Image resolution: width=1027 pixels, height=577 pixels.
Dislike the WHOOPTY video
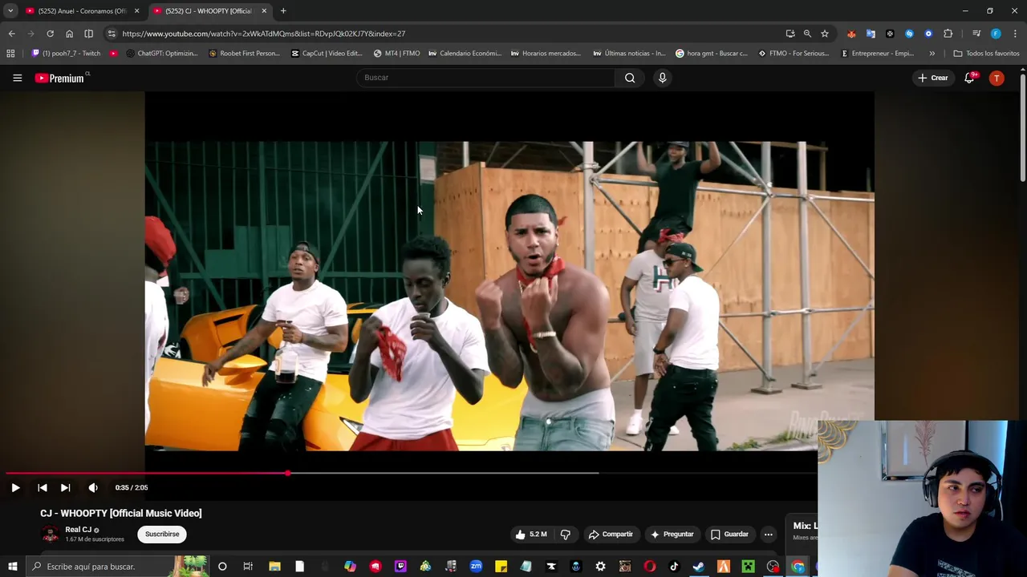(566, 535)
